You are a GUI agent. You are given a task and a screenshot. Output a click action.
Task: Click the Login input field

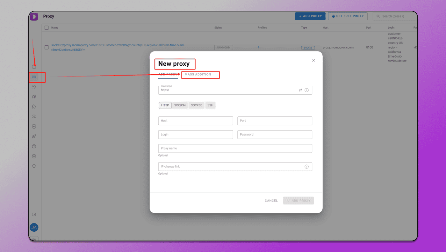click(196, 135)
